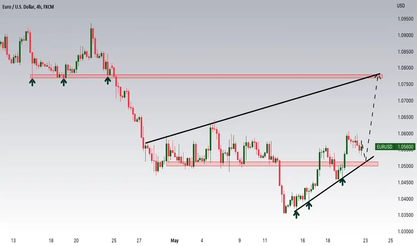Click the 1.05000 price axis label
The image size is (417, 246).
[405, 166]
